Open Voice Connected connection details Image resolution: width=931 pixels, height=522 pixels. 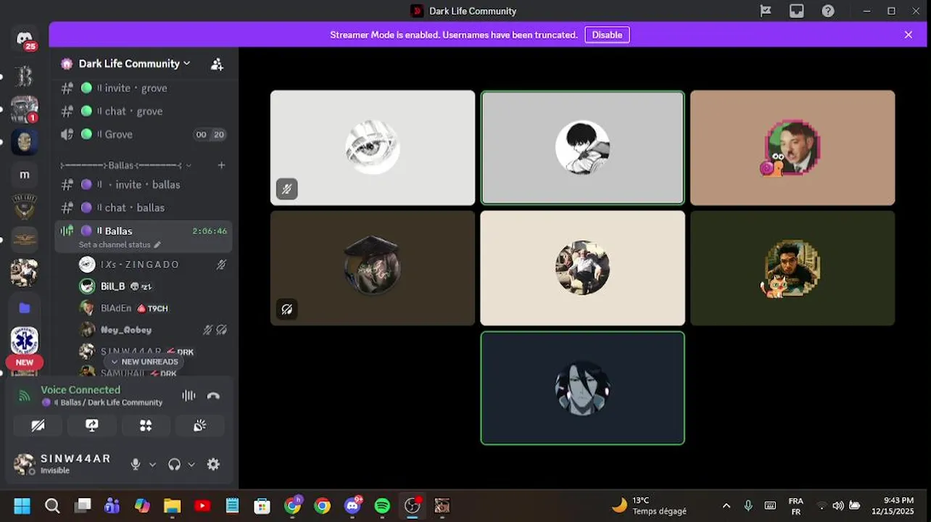(x=80, y=390)
